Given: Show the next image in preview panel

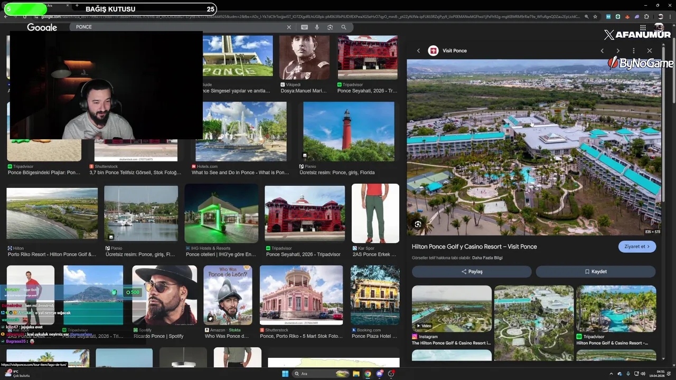Looking at the screenshot, I should (x=618, y=51).
